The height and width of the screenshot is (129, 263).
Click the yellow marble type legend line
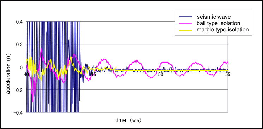pos(185,30)
